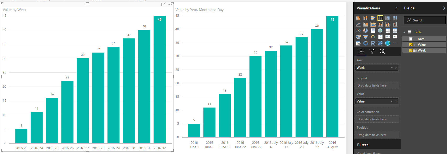447x154 pixels.
Task: Click the Legend drag data fields well
Action: [377, 85]
